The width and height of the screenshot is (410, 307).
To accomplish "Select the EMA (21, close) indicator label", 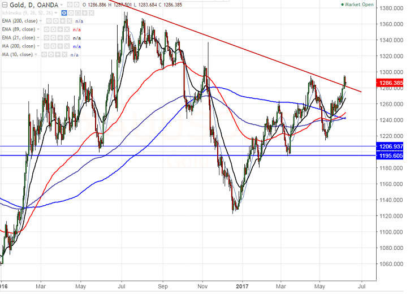I will point(18,38).
